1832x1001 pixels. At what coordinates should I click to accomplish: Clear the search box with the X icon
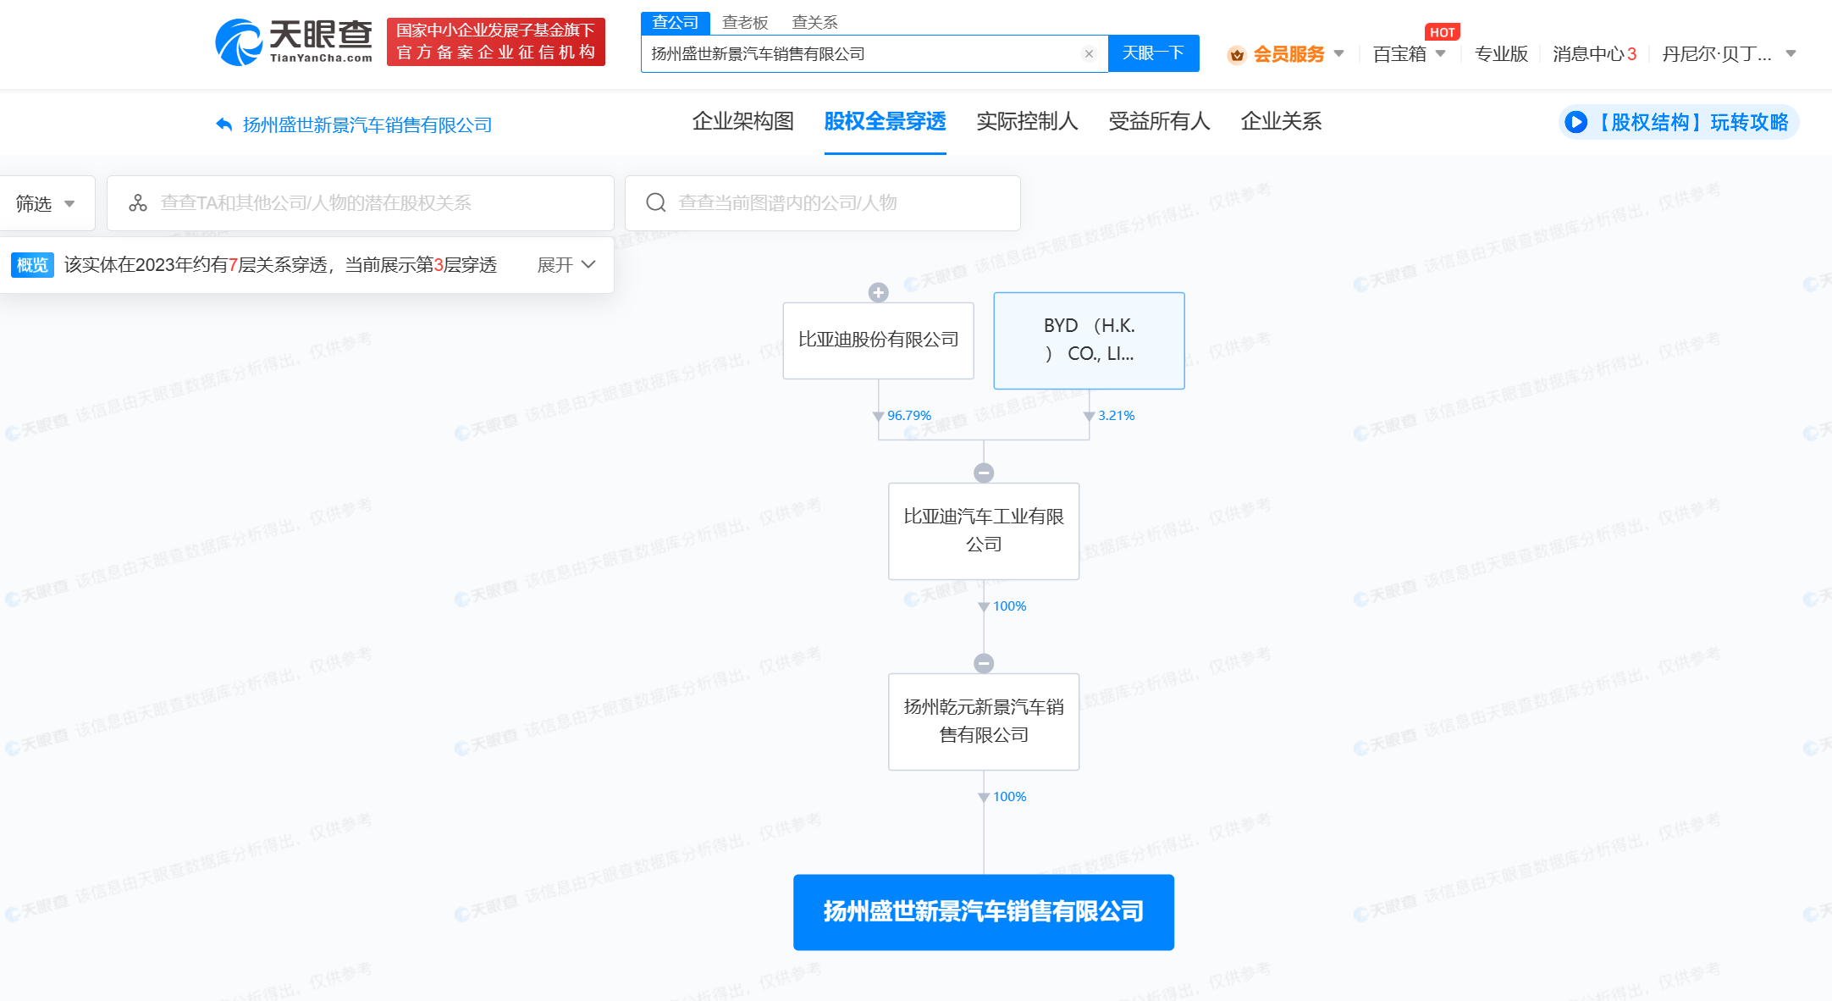pyautogui.click(x=1089, y=54)
